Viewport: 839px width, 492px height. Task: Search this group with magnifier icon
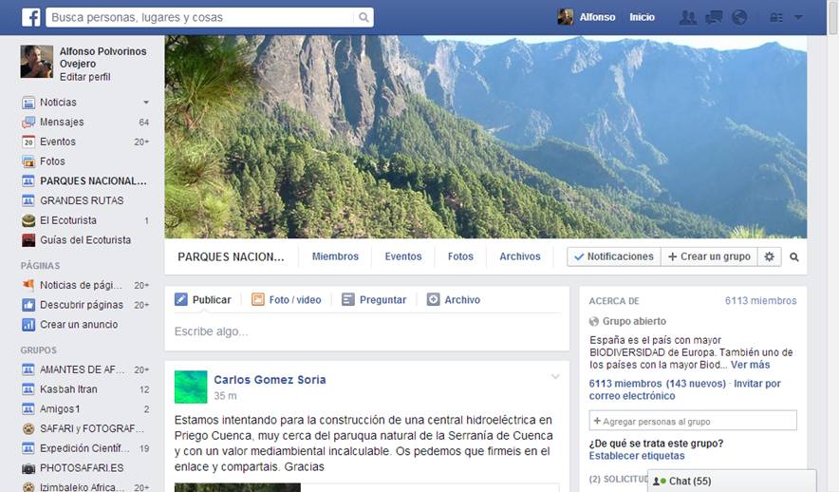[794, 257]
